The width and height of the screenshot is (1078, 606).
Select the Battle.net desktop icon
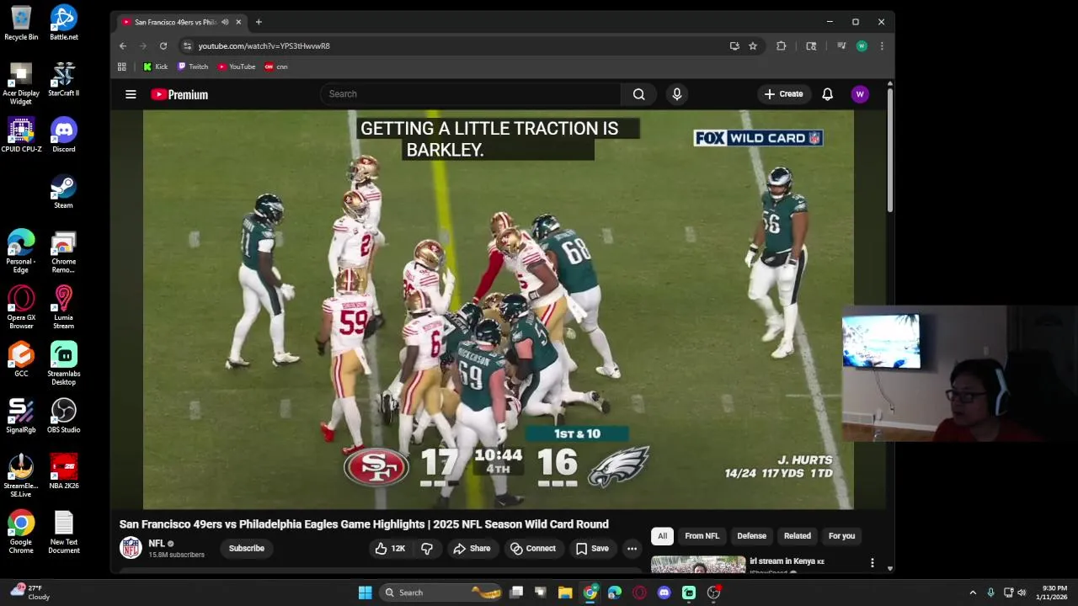point(63,23)
